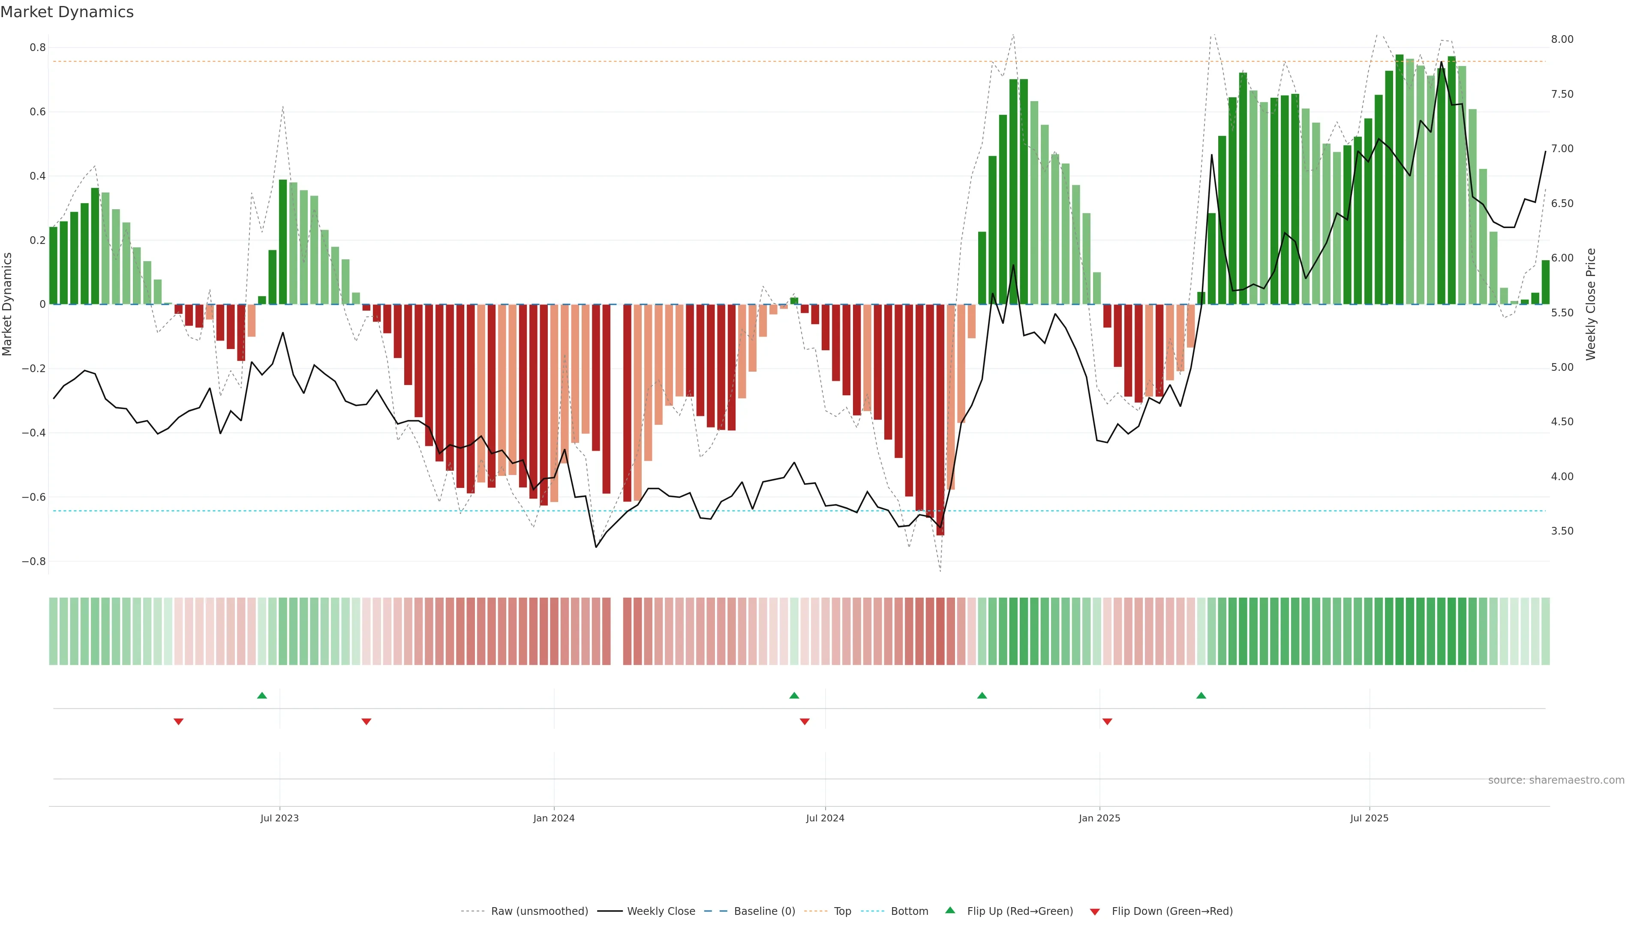Click the green flip-up triangle just before Jul 2024
This screenshot has width=1646, height=926.
click(x=794, y=695)
